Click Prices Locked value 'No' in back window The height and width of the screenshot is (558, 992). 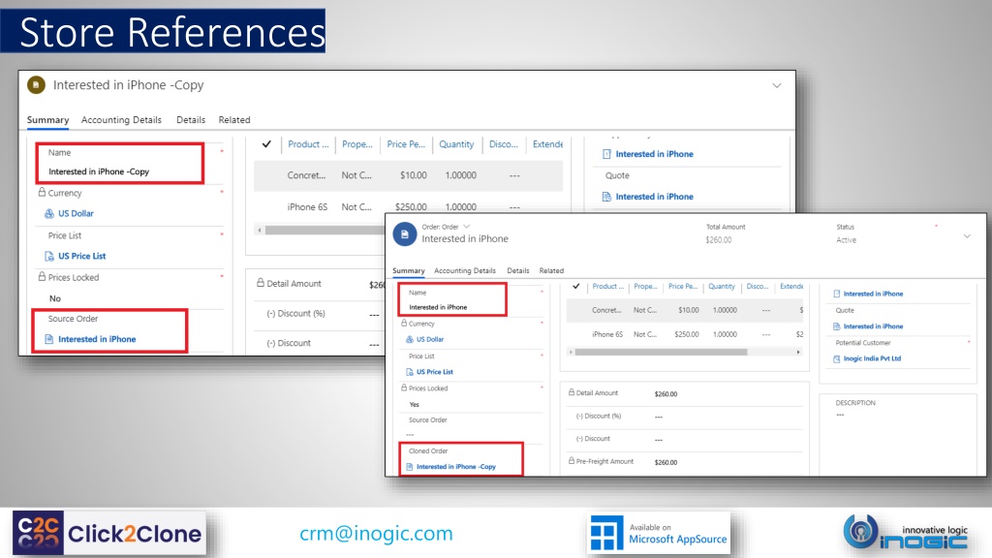tap(55, 298)
